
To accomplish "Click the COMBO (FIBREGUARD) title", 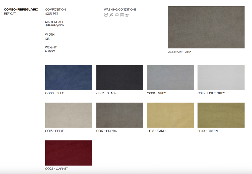I will 21,10.
